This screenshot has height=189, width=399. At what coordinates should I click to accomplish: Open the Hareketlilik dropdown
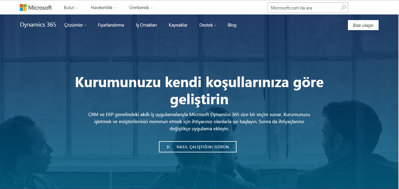point(103,8)
